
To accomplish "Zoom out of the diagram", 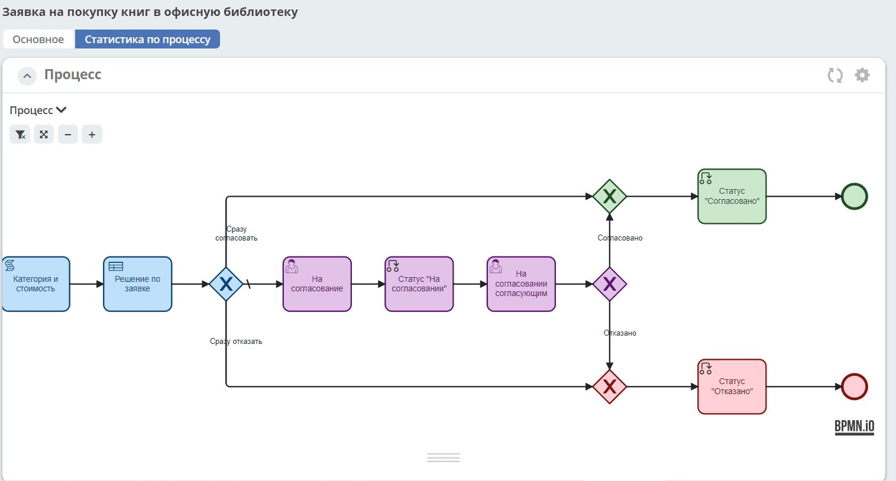I will (68, 135).
